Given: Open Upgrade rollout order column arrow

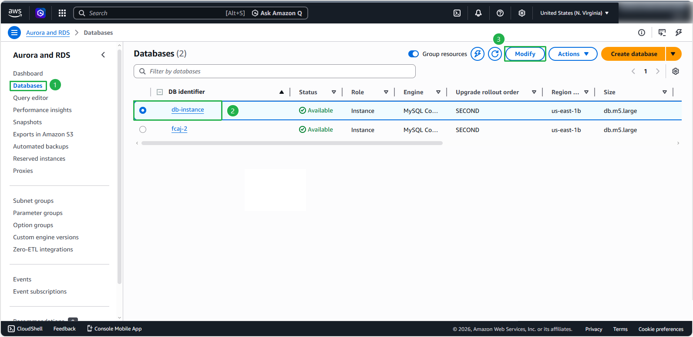Looking at the screenshot, I should click(x=534, y=92).
